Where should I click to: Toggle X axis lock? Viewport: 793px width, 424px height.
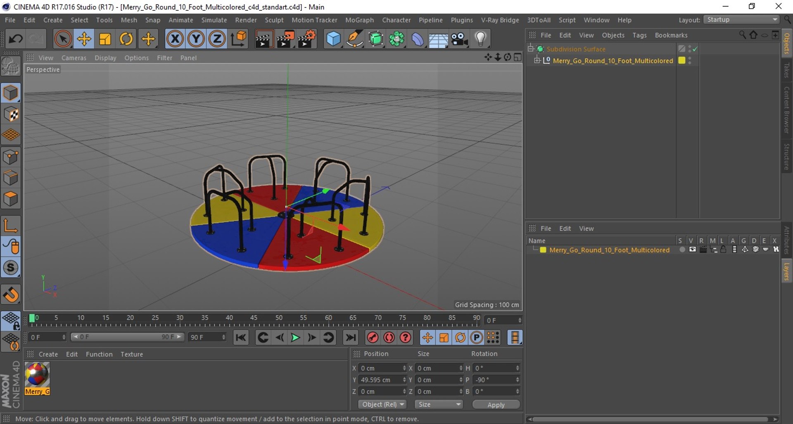175,39
